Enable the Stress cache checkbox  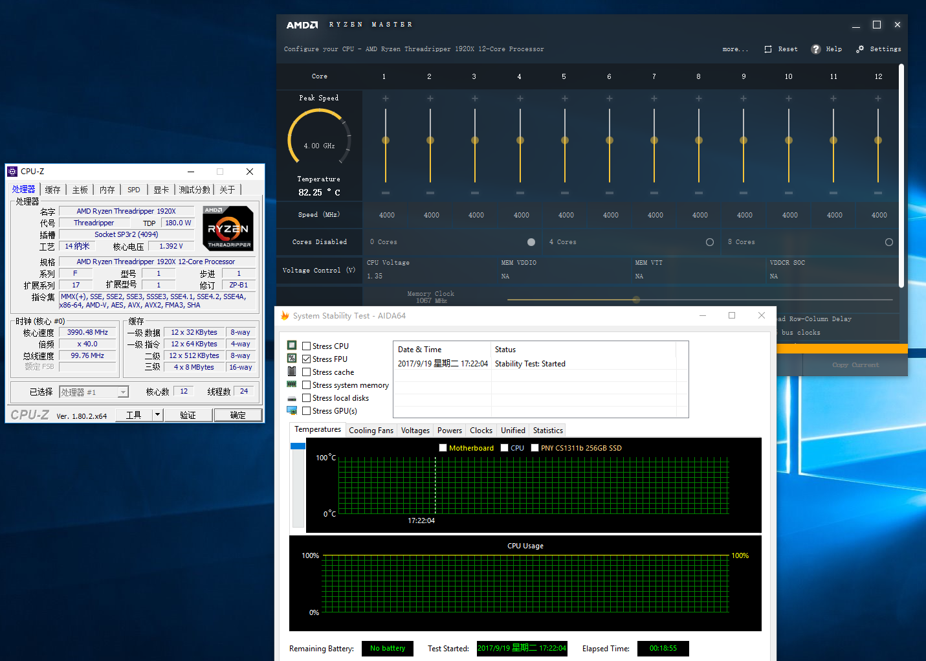pos(307,372)
